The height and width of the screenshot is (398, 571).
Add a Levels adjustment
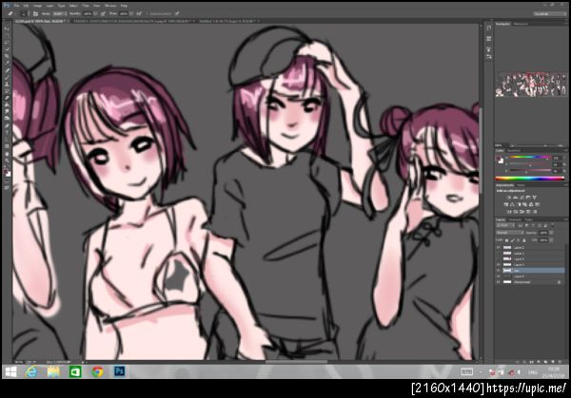(515, 198)
